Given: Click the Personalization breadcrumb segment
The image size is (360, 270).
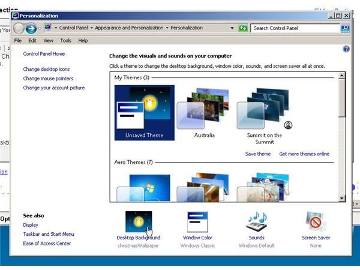Looking at the screenshot, I should 187,28.
